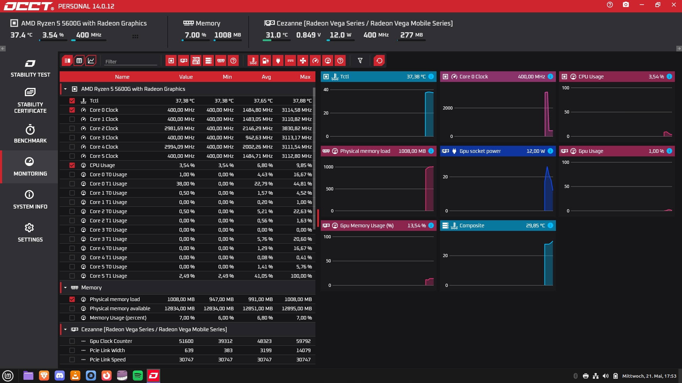682x383 pixels.
Task: Check the Gpu Clock Counter checkbox
Action: (x=72, y=341)
